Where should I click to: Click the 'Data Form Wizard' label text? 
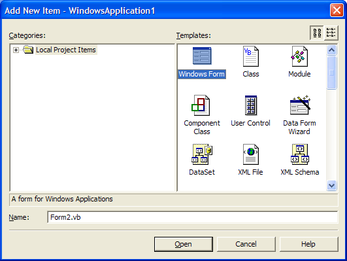pos(299,127)
